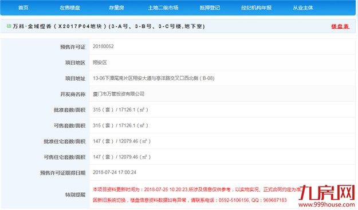Switch to the 抵押登记 section
Viewport: 358px width, 210px height.
click(x=210, y=7)
